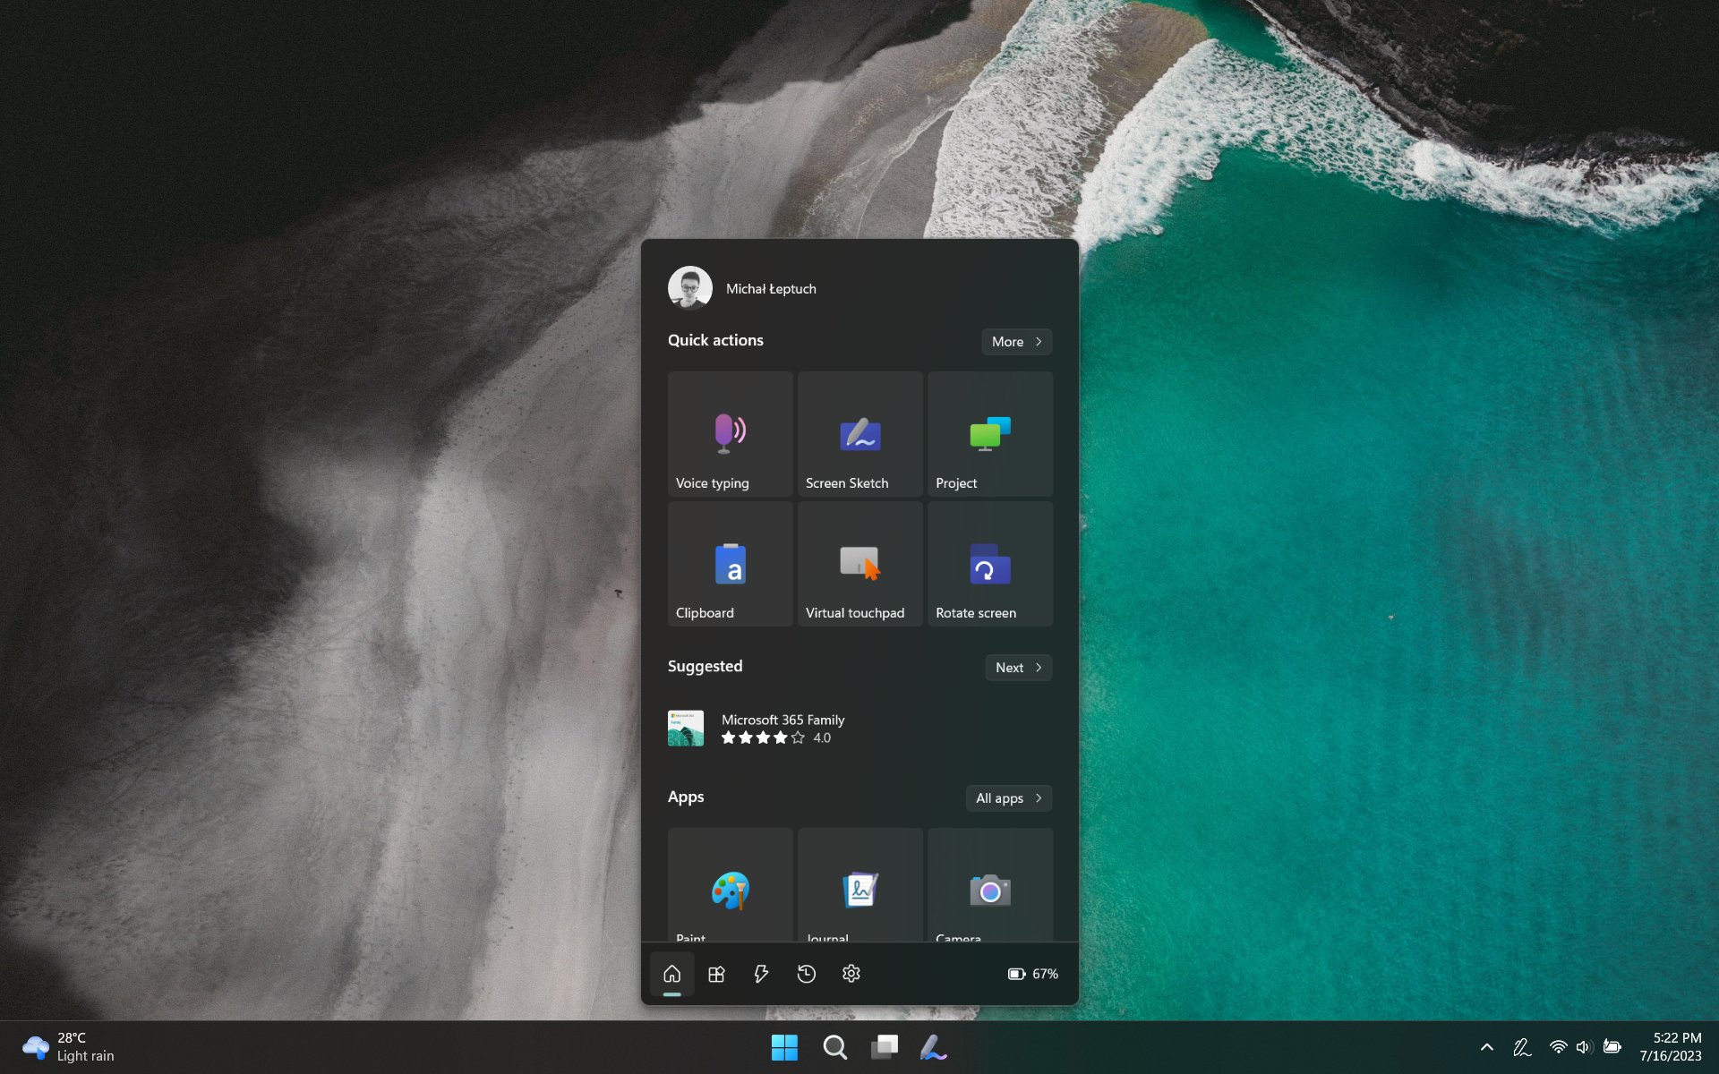Open Clipboard quick action
The height and width of the screenshot is (1074, 1719).
pyautogui.click(x=730, y=564)
